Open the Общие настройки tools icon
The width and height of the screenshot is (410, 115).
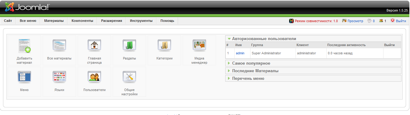[129, 82]
